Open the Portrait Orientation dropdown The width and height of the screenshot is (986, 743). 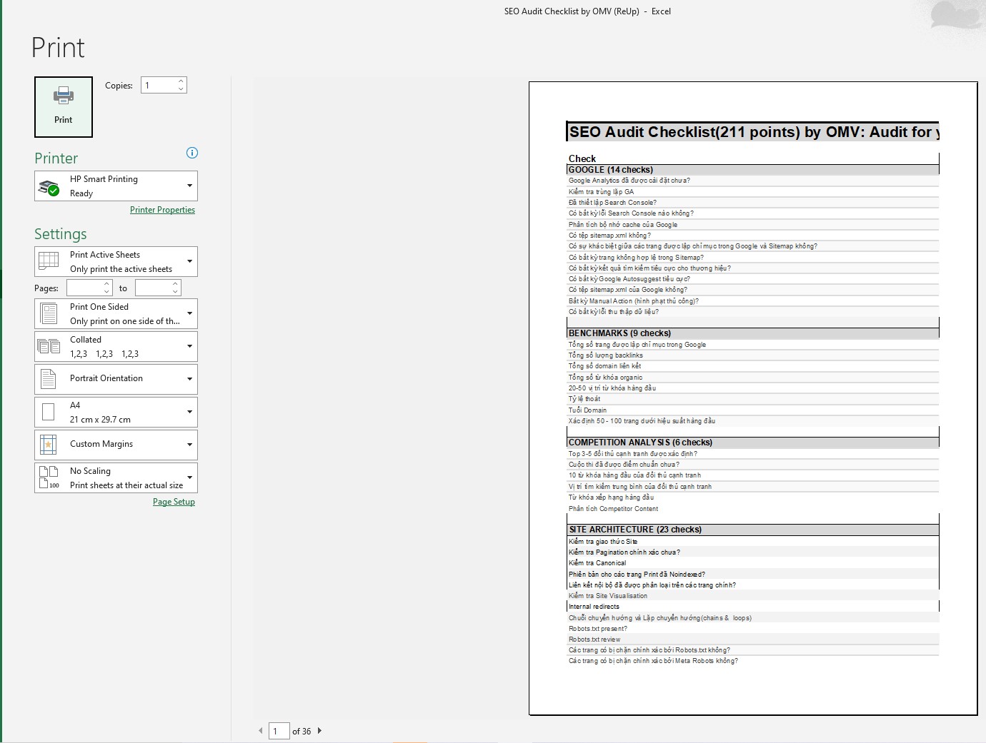click(189, 379)
